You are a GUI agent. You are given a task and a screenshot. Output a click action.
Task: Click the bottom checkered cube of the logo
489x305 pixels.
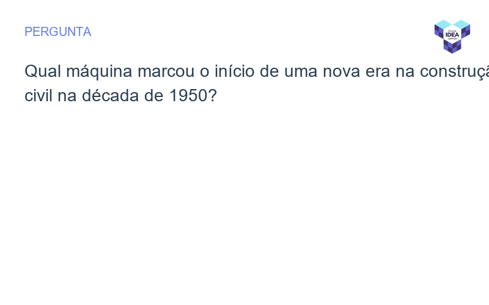click(x=452, y=46)
